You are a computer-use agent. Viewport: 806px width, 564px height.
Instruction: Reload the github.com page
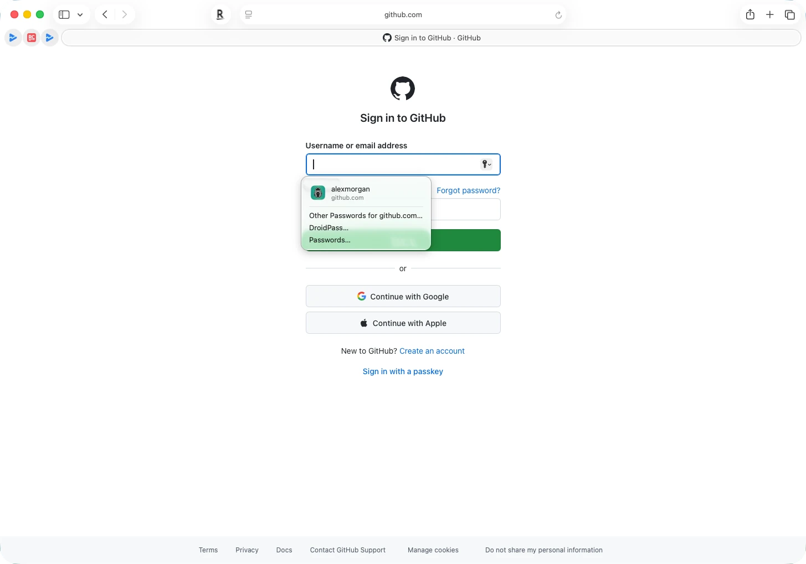point(558,15)
